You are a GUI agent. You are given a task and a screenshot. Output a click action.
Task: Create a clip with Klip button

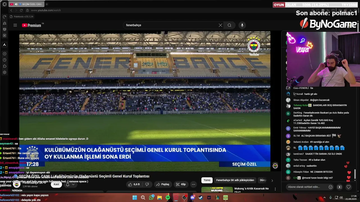pyautogui.click(x=181, y=184)
